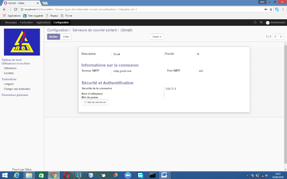This screenshot has width=287, height=179.
Task: Open Chrome's three-dot settings menu
Action: tap(283, 9)
